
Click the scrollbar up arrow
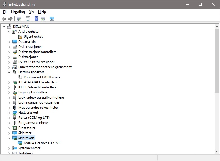217,26
